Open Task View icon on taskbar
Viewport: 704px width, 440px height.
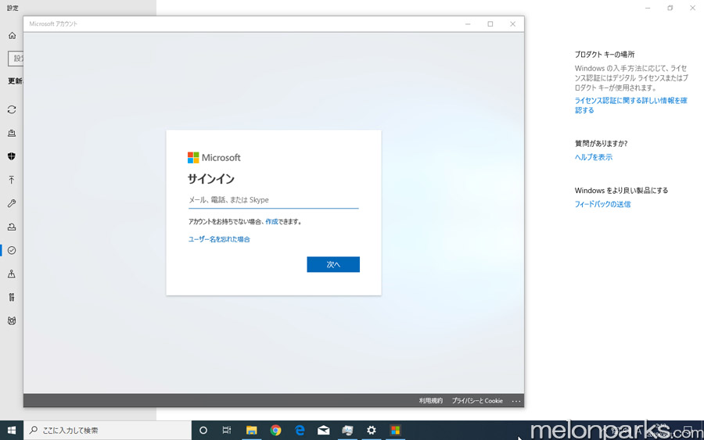[x=227, y=430]
